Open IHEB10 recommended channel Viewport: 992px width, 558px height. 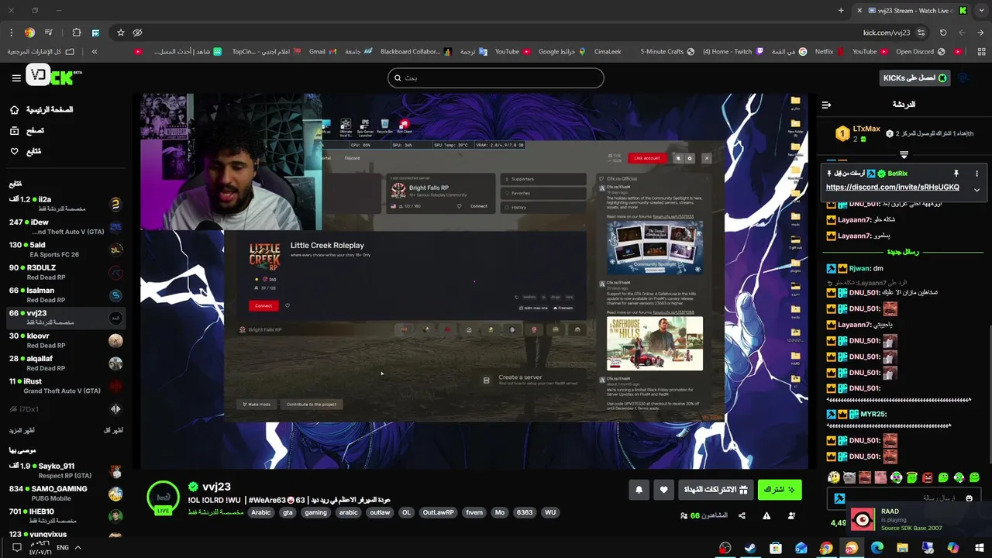[x=66, y=515]
